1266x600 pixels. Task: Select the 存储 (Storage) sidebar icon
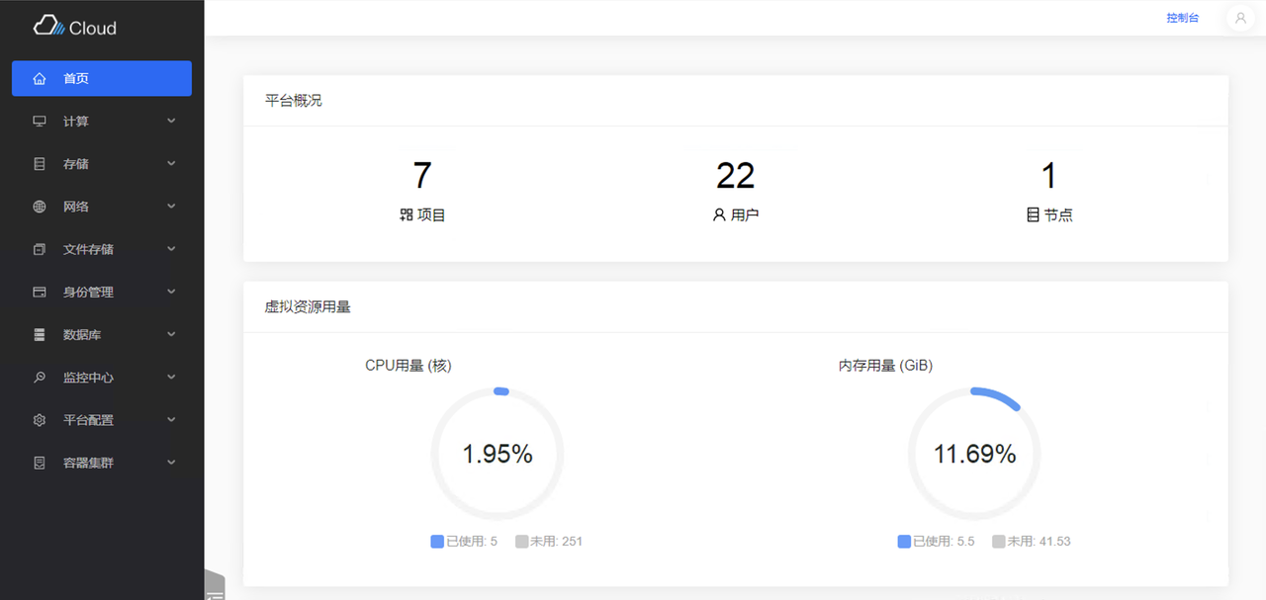point(39,163)
